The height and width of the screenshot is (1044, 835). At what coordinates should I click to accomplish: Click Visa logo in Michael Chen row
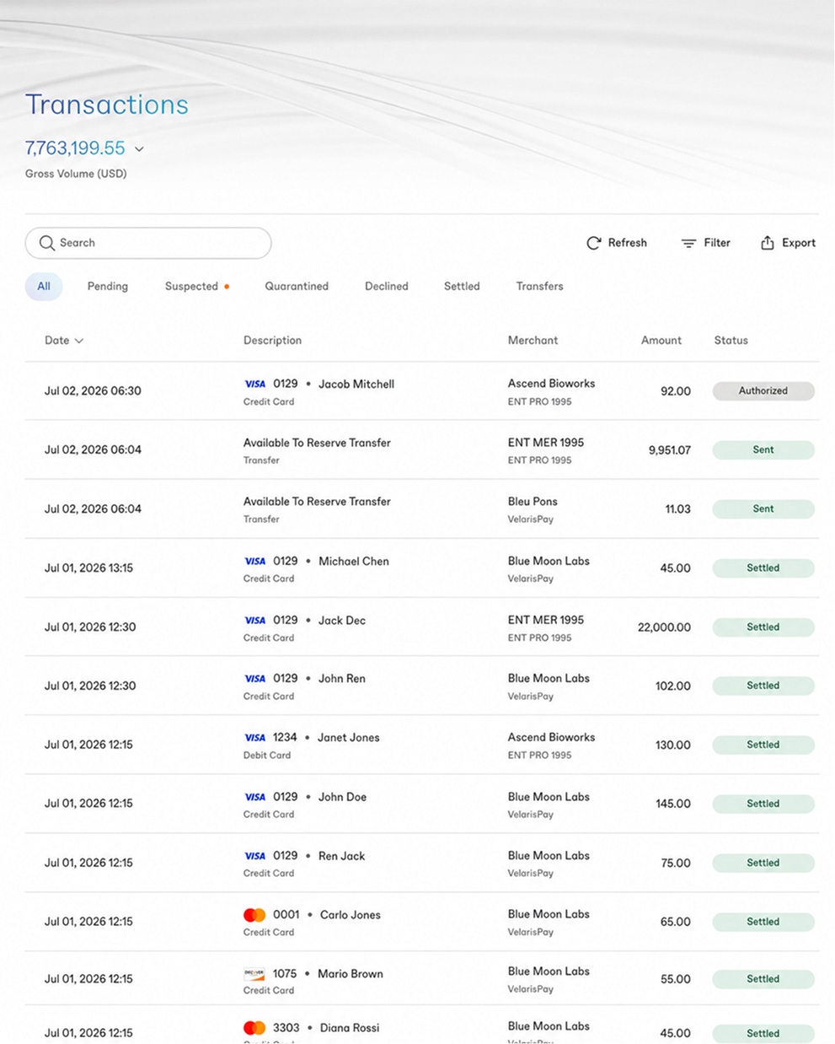click(x=254, y=561)
